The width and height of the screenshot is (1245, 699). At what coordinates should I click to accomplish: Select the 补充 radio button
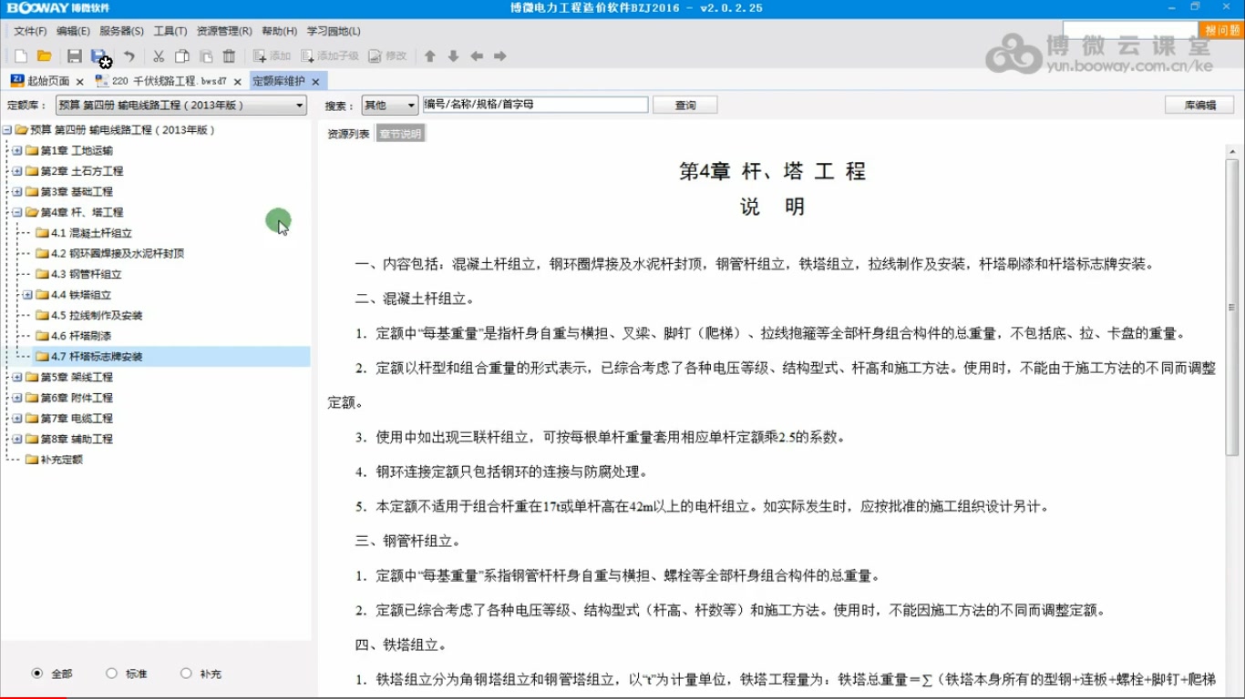186,674
